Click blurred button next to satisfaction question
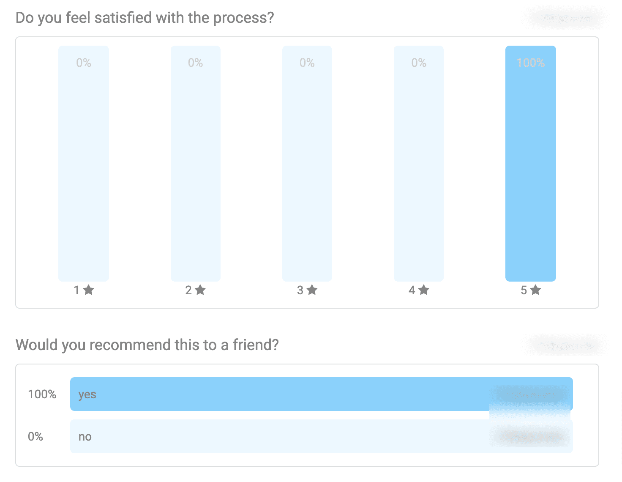The image size is (622, 482). click(565, 19)
